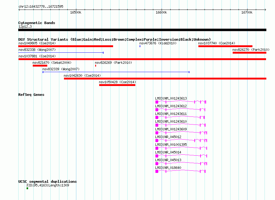Click the LMO3|NM_001243610 gene model
Viewport: 275px width, 200px height.
(x=180, y=125)
